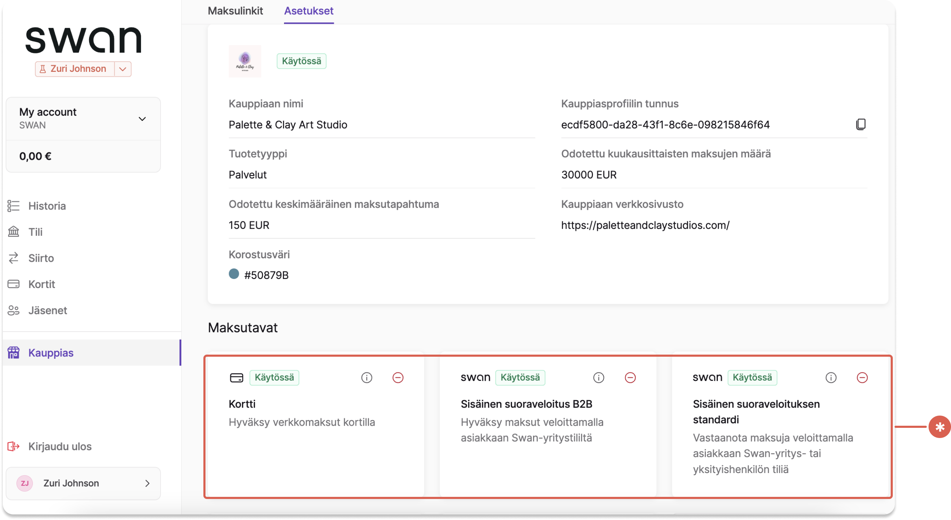Switch to the Maksulinkit tab
This screenshot has height=520, width=951.
click(235, 11)
